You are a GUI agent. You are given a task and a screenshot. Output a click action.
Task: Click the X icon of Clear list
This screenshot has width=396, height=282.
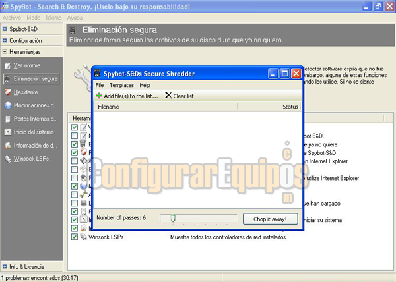168,96
